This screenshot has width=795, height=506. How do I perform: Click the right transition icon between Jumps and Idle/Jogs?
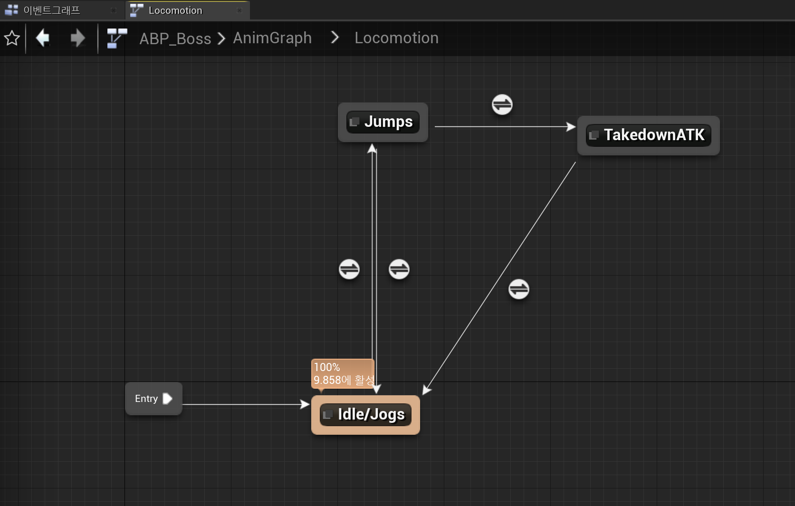pyautogui.click(x=399, y=269)
